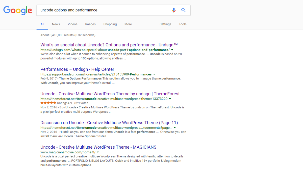The image size is (303, 170).
Task: Open search Settings menu
Action: pos(165,24)
